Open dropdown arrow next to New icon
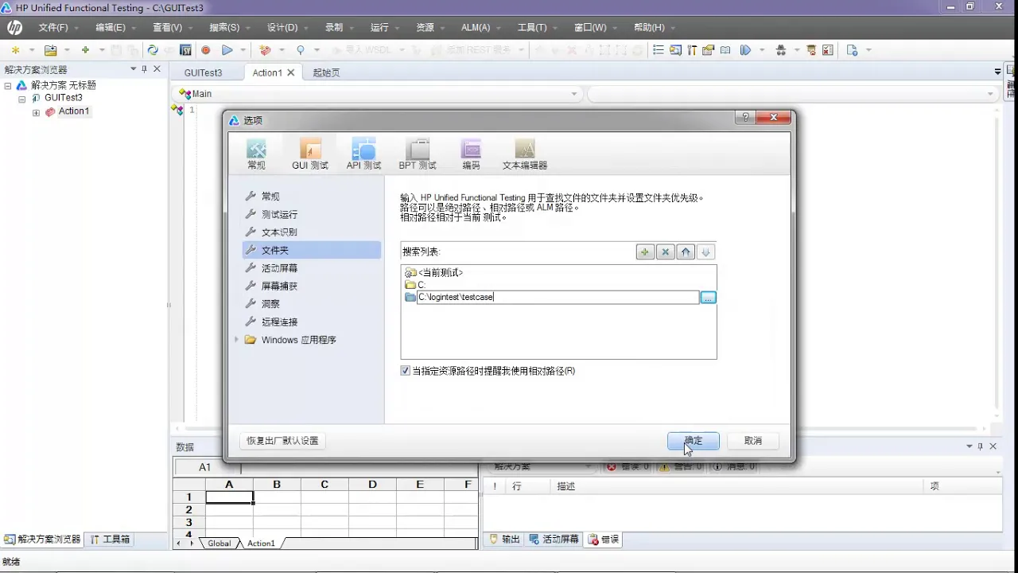This screenshot has height=573, width=1018. (x=30, y=49)
